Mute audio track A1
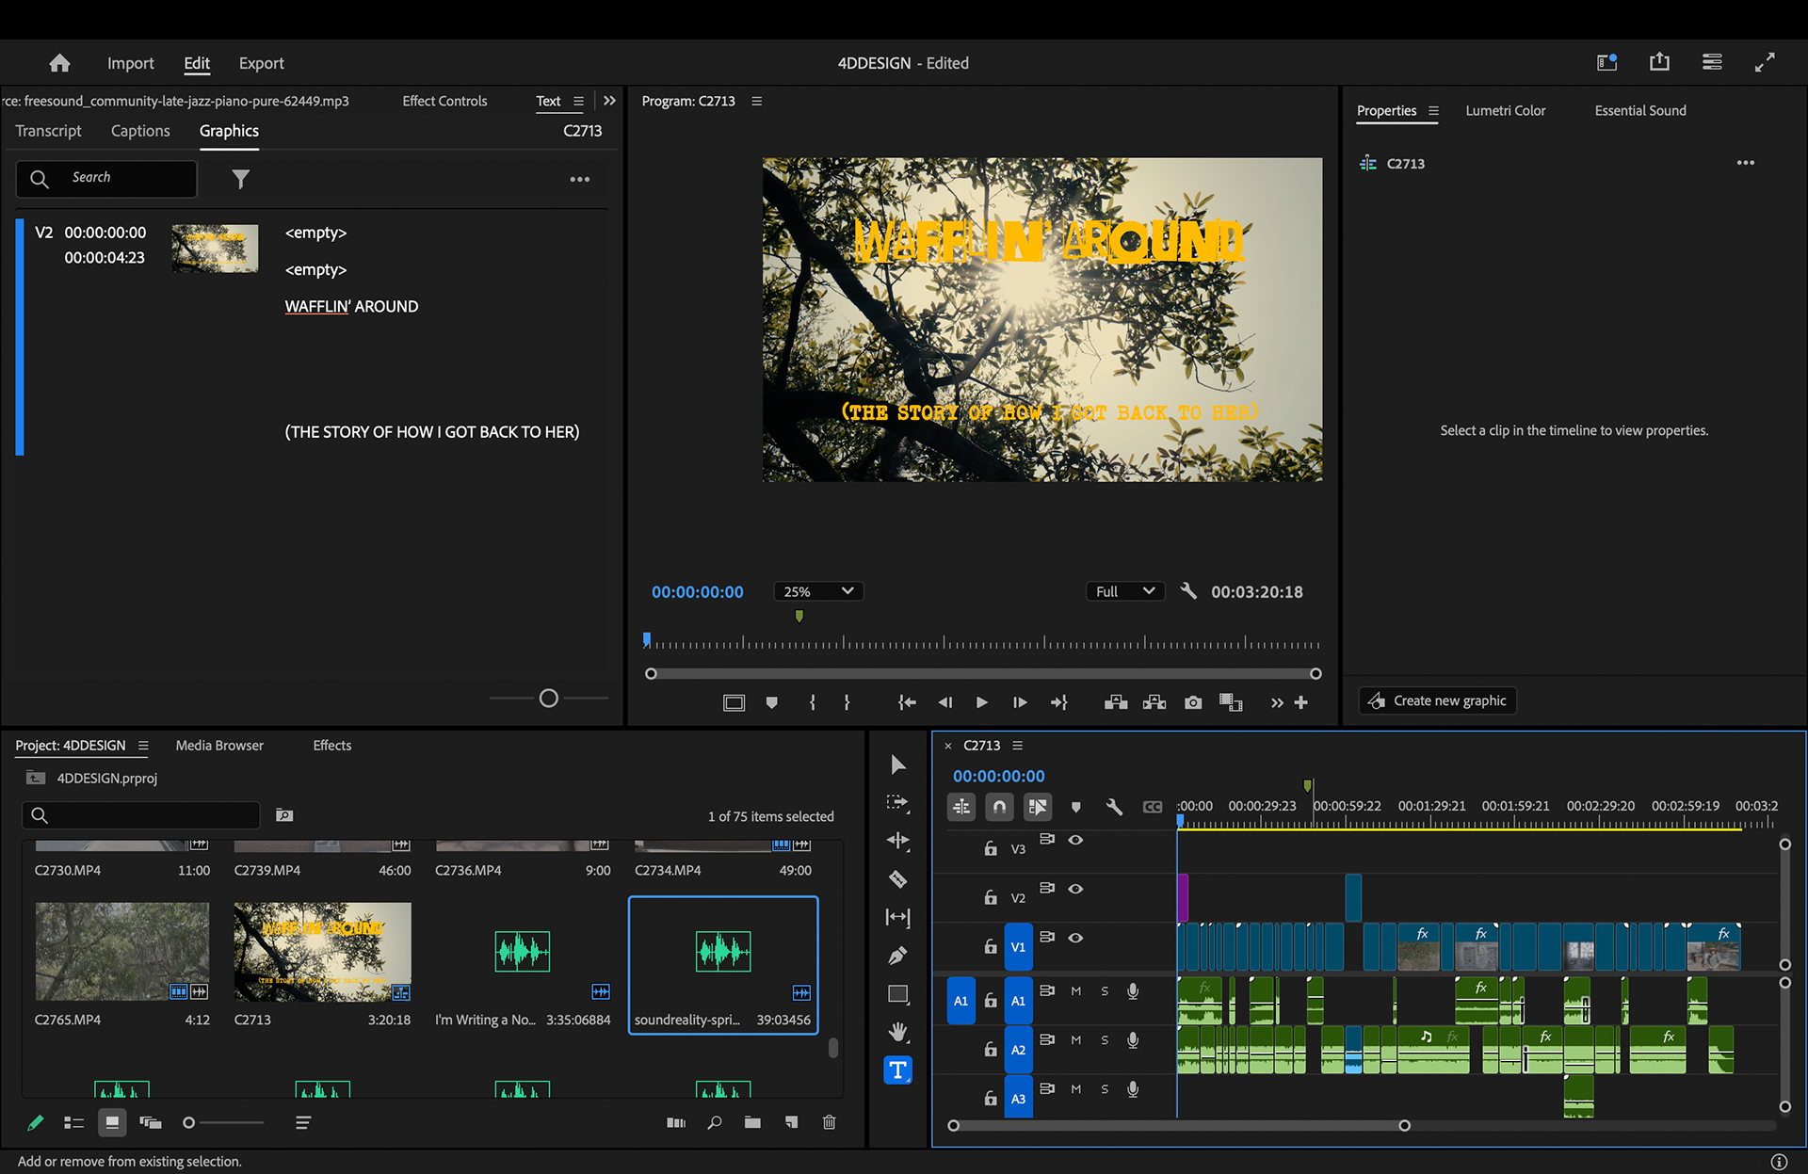 pyautogui.click(x=1075, y=991)
